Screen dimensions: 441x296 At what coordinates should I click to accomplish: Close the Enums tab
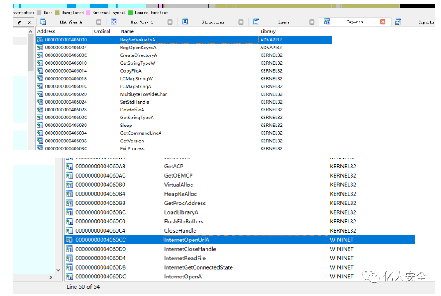(x=312, y=22)
